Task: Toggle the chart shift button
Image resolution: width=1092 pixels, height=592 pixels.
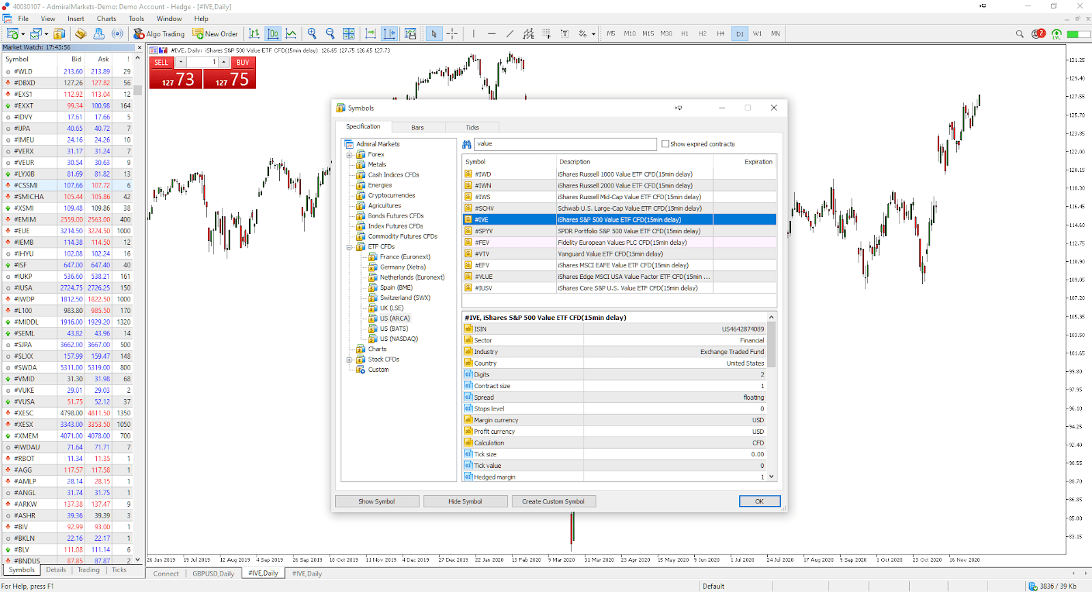Action: (390, 33)
